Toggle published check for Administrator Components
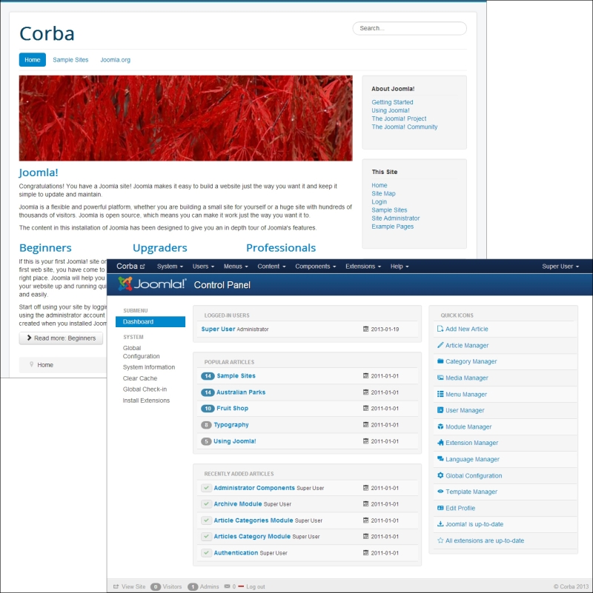Screen dimensions: 593x593 tap(206, 488)
